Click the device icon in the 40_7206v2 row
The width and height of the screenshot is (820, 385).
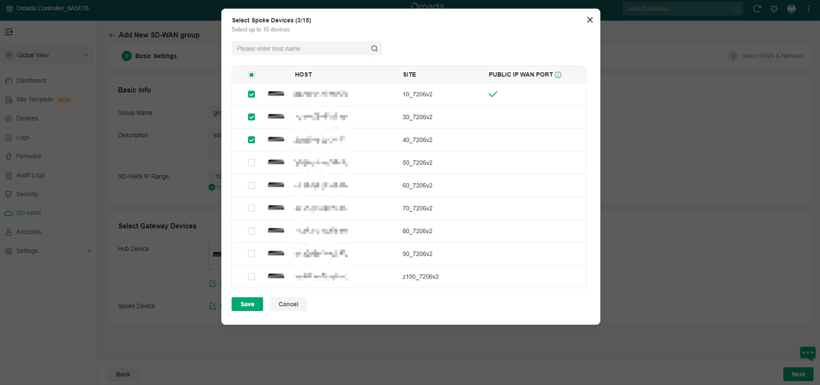276,139
